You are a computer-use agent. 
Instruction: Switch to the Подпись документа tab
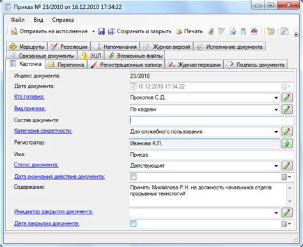pos(256,65)
